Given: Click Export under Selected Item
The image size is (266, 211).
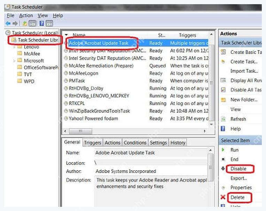Looking at the screenshot, I should [x=239, y=178].
